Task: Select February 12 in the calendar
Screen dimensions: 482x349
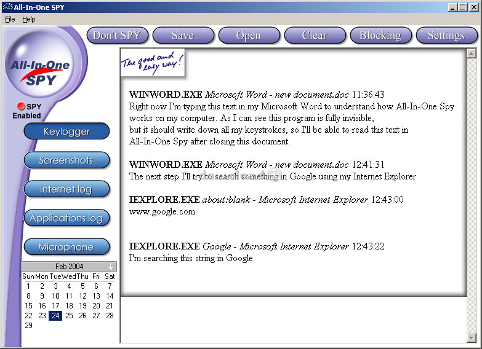Action: click(x=82, y=296)
